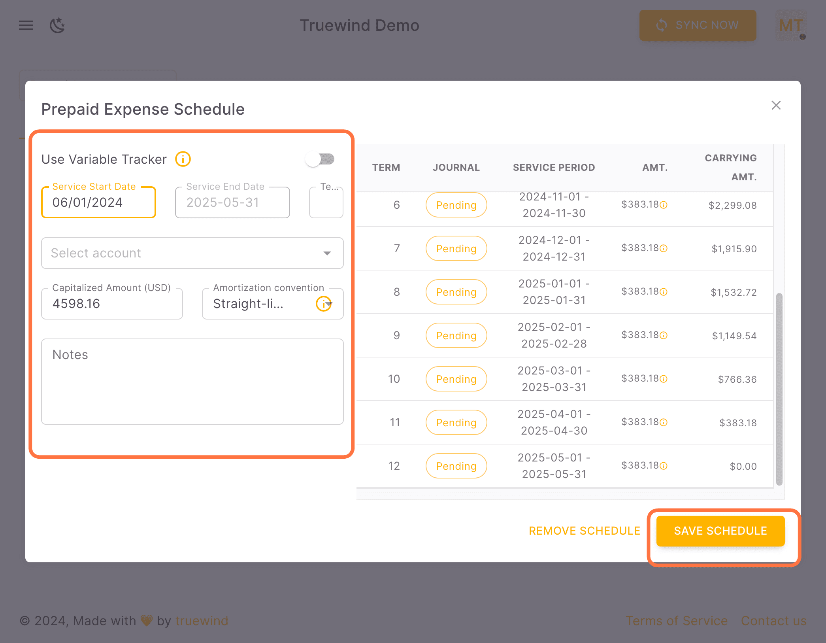
Task: Open the MT account avatar menu
Action: pyautogui.click(x=790, y=25)
